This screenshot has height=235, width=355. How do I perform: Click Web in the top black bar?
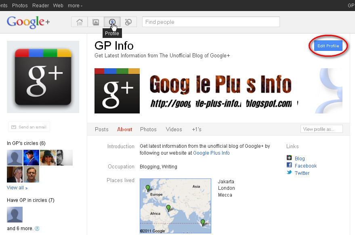click(58, 5)
